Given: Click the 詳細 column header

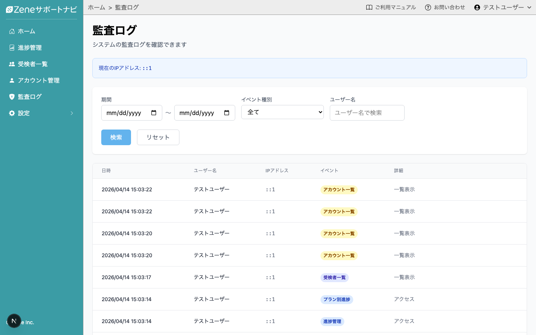Looking at the screenshot, I should (399, 170).
